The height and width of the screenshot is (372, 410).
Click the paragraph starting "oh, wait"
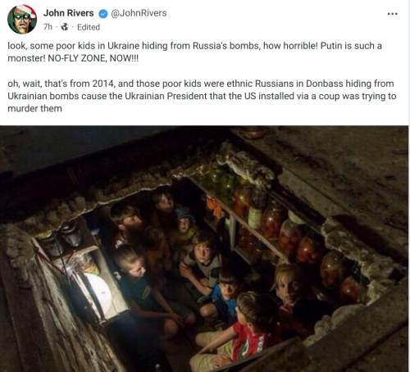coord(202,96)
